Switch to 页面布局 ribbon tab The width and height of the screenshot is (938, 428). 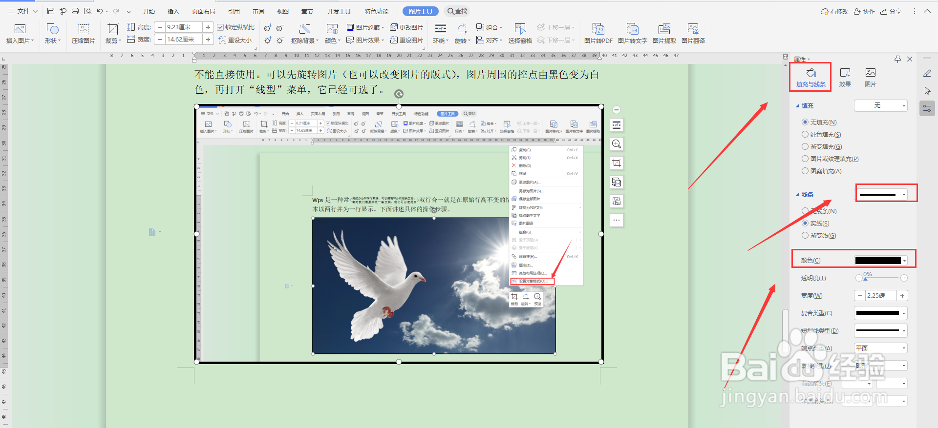coord(203,11)
